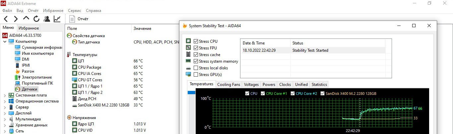Click the AIDA64 v6.33.5700 root icon
Screen dimensions: 453x134
coord(5,35)
